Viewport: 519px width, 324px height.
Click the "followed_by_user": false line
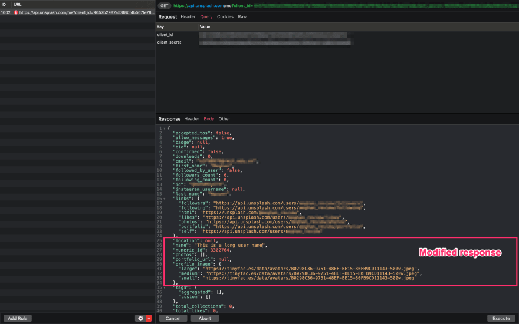(207, 171)
